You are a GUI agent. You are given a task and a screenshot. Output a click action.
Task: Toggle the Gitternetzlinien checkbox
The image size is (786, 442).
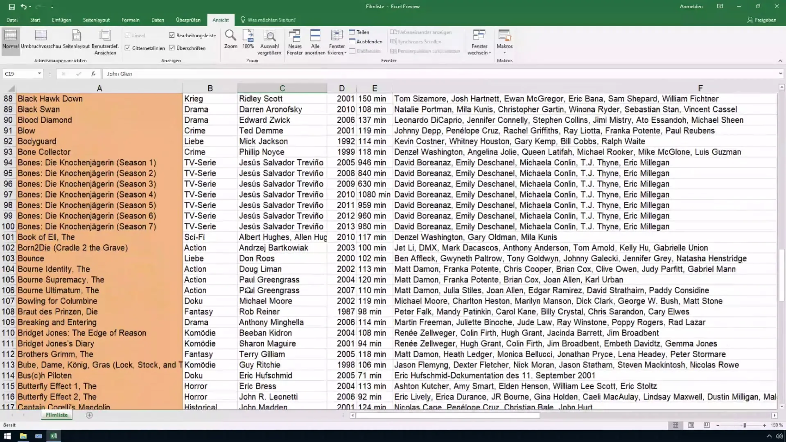(128, 48)
